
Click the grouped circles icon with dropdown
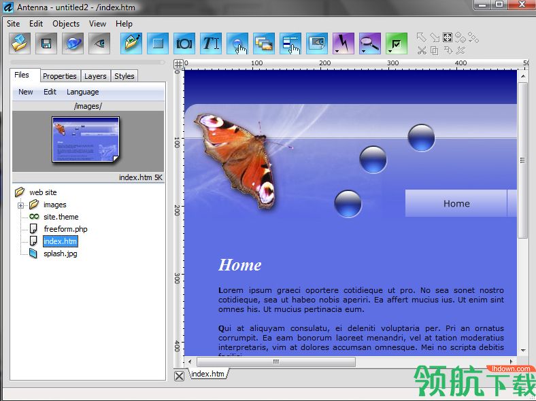[460, 37]
